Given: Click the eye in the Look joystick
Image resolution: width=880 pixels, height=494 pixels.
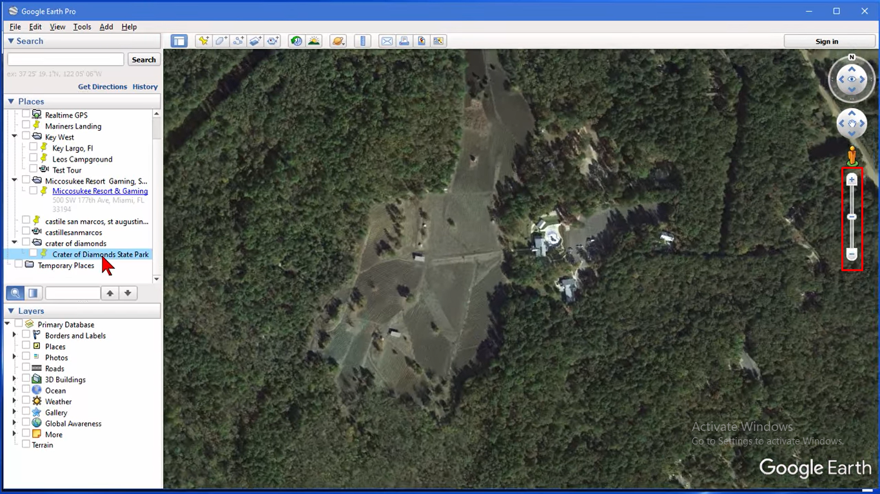Looking at the screenshot, I should (852, 79).
